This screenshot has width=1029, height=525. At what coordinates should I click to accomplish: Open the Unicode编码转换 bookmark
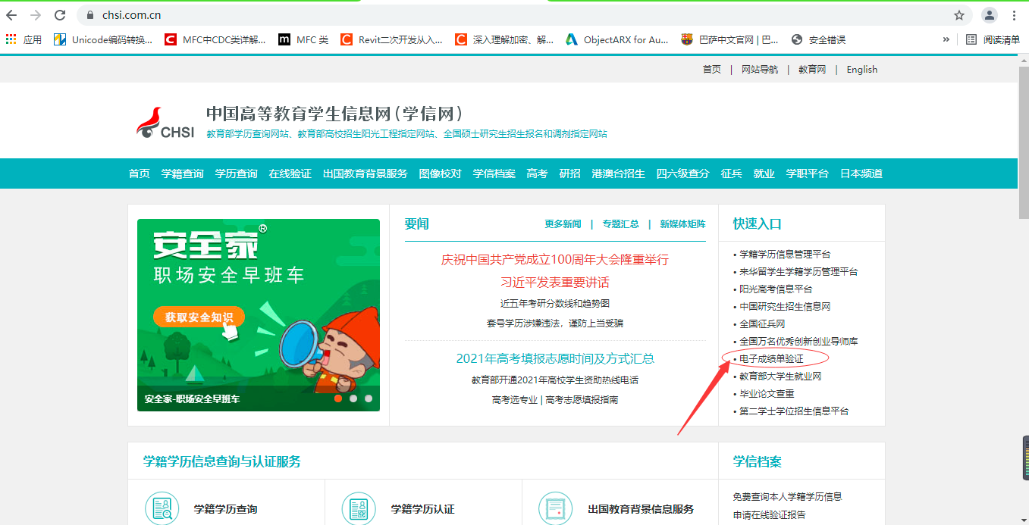pos(103,39)
